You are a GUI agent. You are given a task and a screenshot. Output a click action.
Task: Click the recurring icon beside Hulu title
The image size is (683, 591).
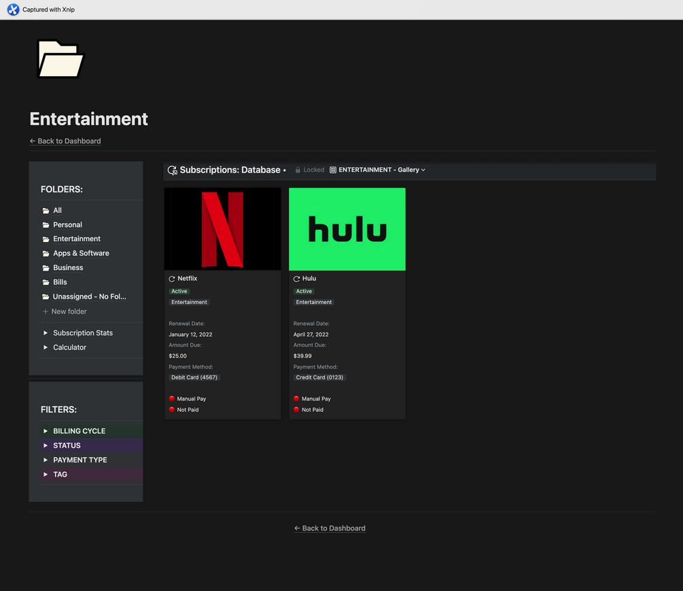point(296,279)
